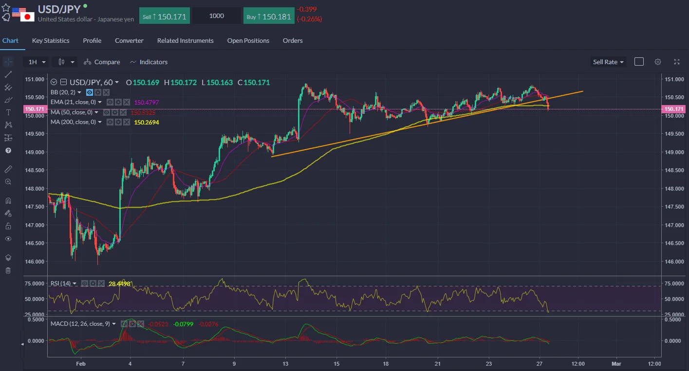Select the text annotation tool
The image size is (689, 371).
pyautogui.click(x=8, y=112)
